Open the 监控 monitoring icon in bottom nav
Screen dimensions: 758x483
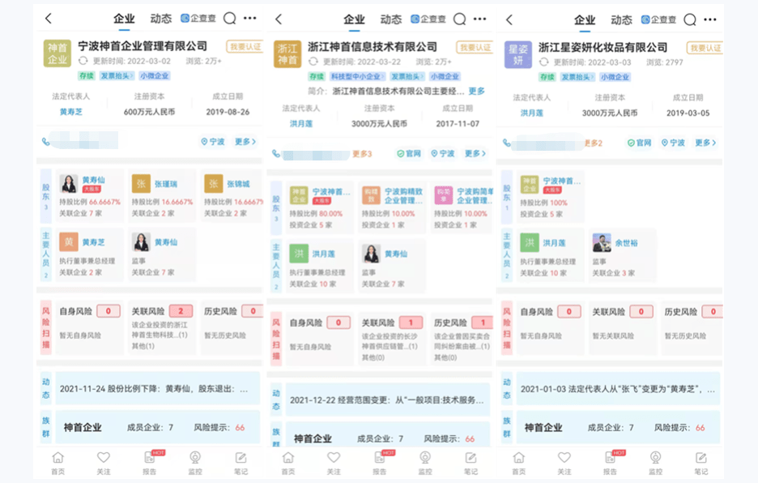[x=194, y=460]
